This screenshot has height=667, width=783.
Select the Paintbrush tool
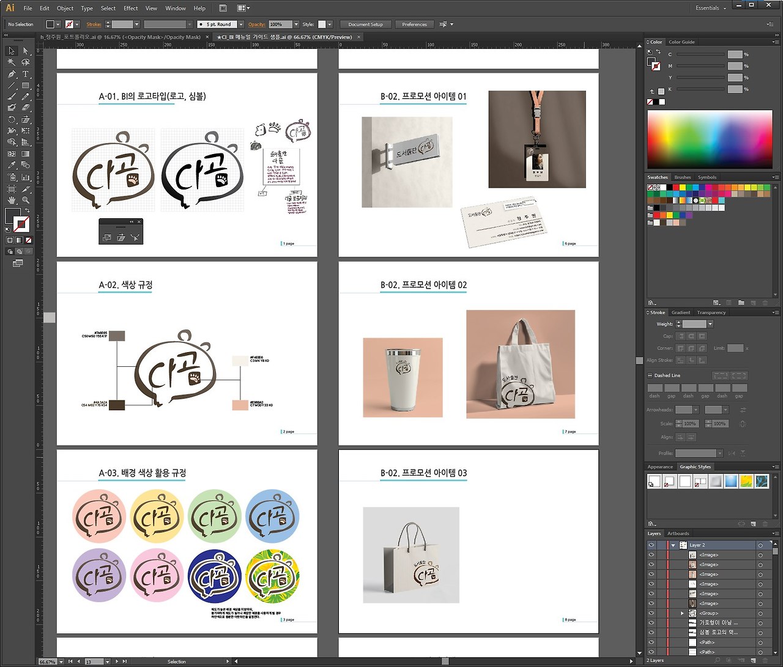coord(11,97)
